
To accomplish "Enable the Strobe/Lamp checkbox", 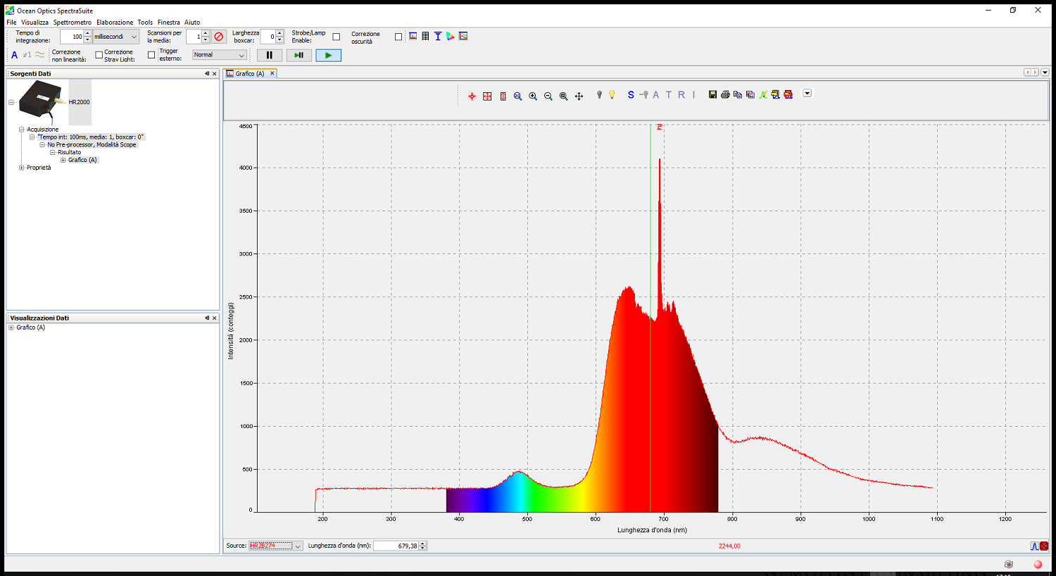I will [x=337, y=37].
